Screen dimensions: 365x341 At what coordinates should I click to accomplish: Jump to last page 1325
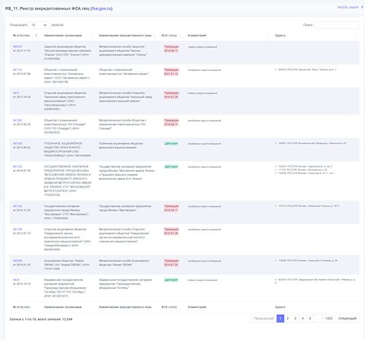coord(329,318)
